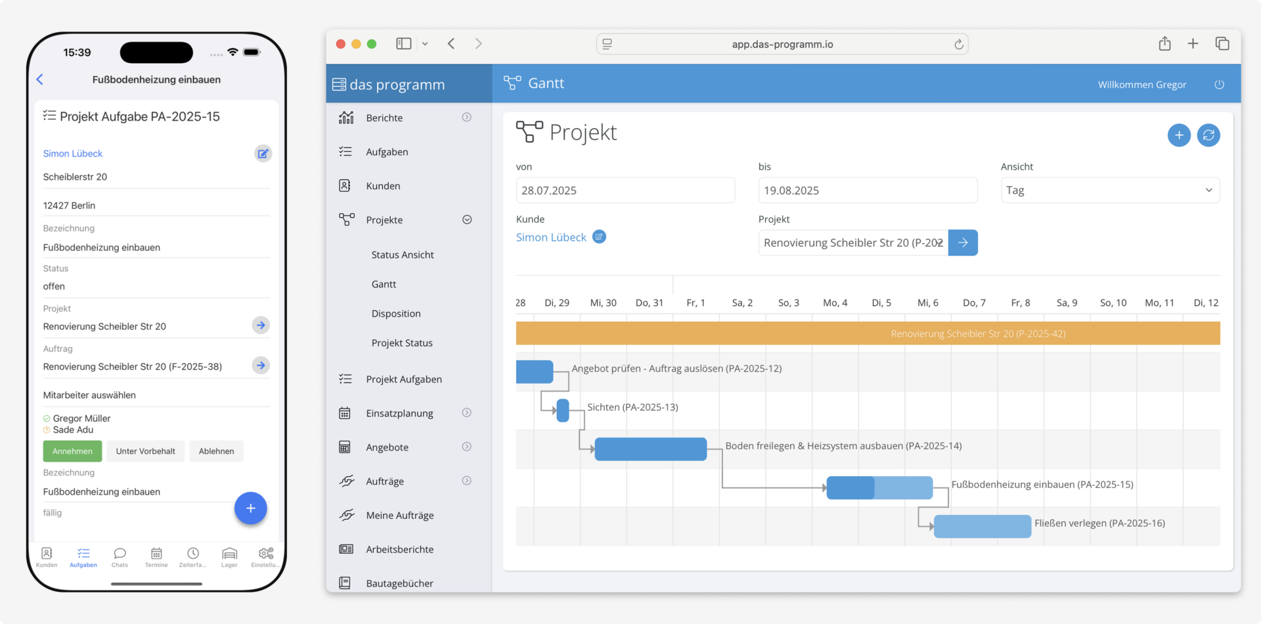Open the Ansicht Tag dropdown
Image resolution: width=1261 pixels, height=624 pixels.
pyautogui.click(x=1110, y=190)
